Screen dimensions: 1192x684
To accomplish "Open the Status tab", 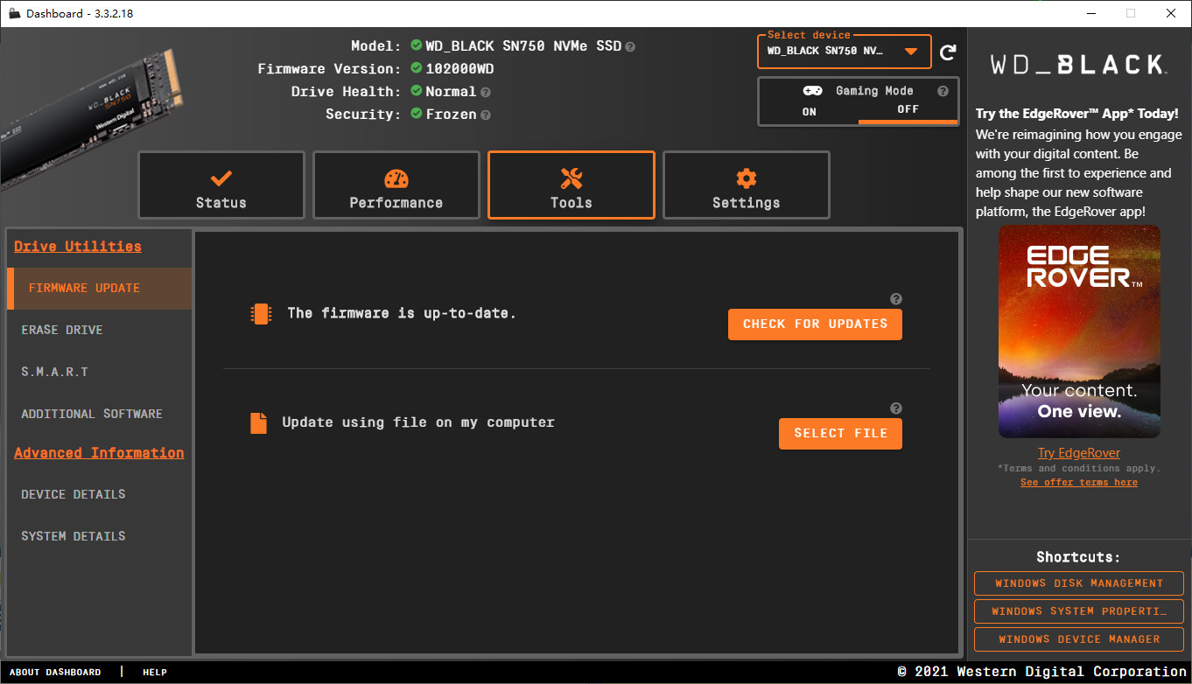I will 221,185.
